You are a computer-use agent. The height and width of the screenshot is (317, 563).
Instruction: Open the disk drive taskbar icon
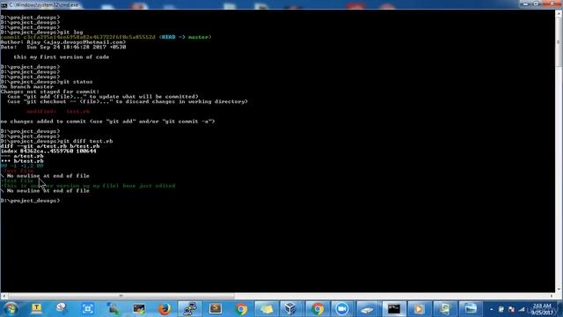point(368,309)
